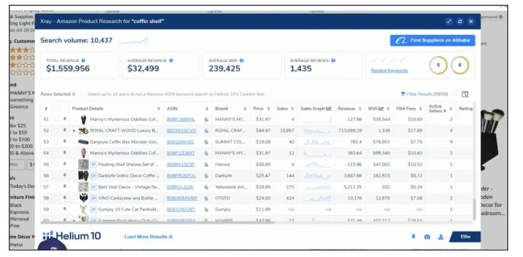
Task: Click the BSR chart icon in the header
Action: (x=381, y=109)
